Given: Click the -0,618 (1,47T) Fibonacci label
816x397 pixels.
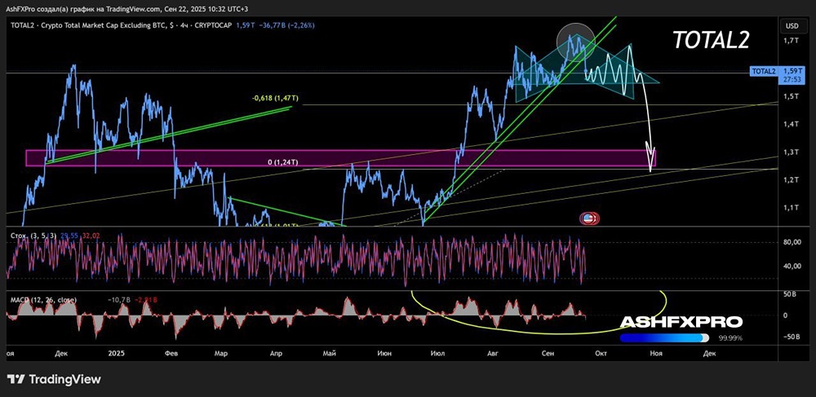Looking at the screenshot, I should pos(276,98).
